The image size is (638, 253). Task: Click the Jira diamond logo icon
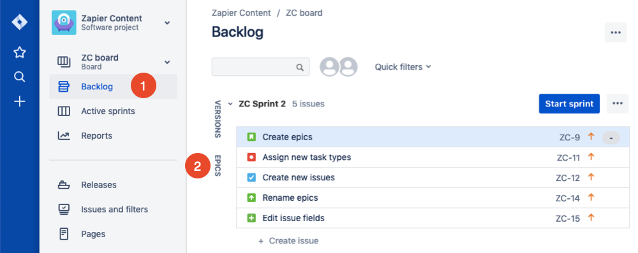(x=20, y=22)
